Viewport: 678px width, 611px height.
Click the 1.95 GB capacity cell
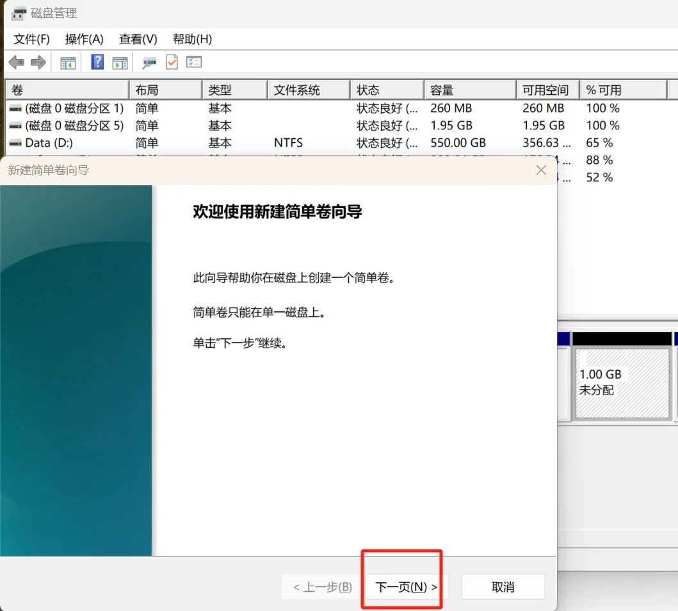coord(451,126)
